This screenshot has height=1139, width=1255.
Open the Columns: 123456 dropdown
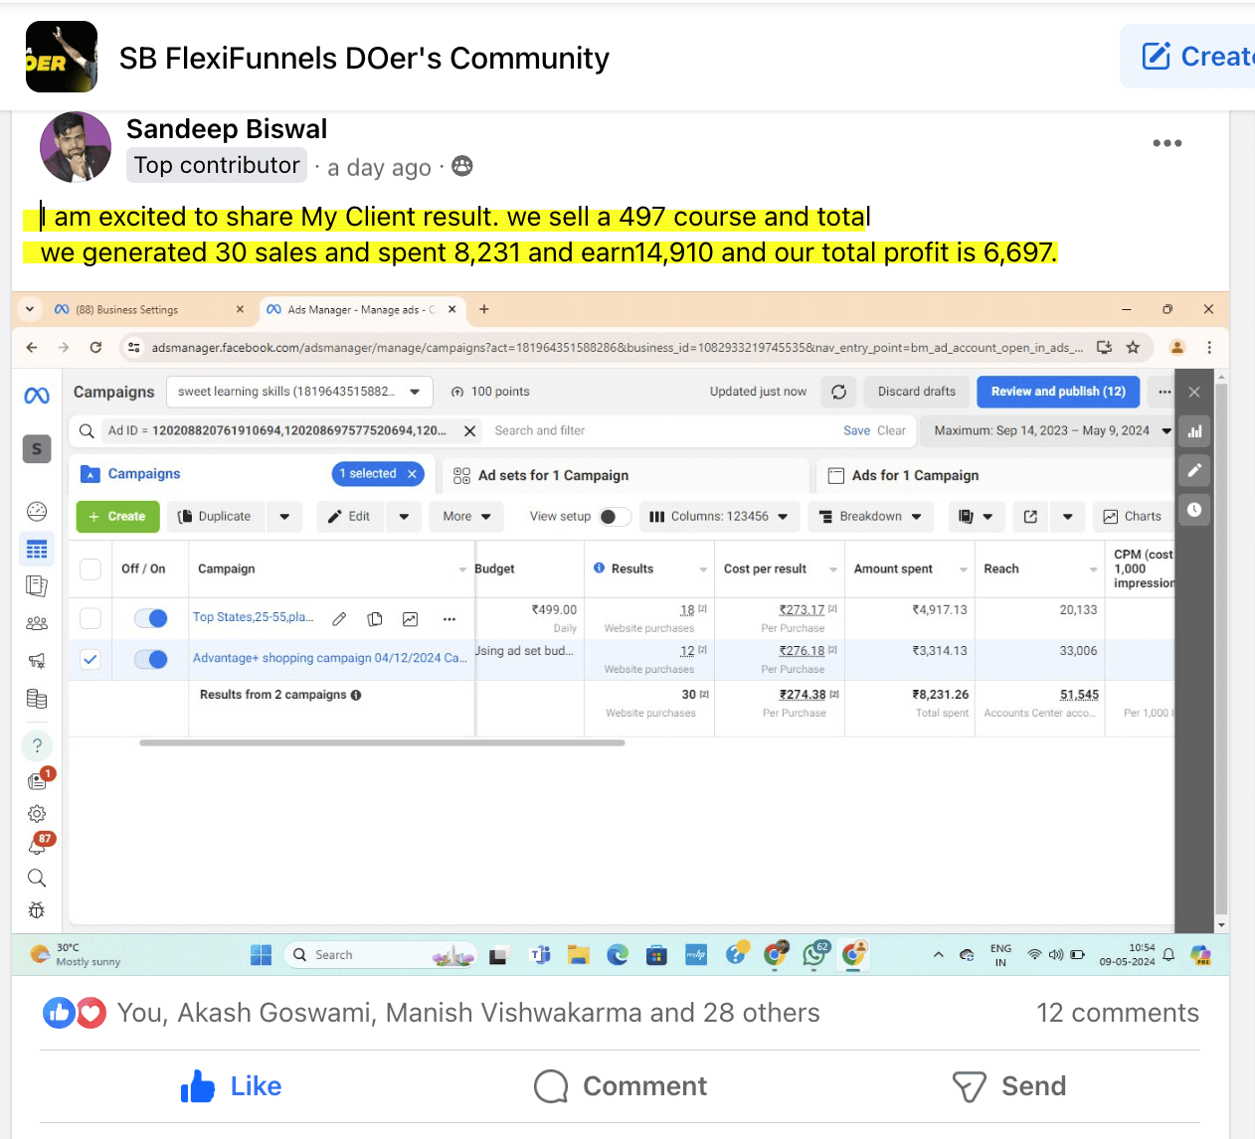click(719, 517)
